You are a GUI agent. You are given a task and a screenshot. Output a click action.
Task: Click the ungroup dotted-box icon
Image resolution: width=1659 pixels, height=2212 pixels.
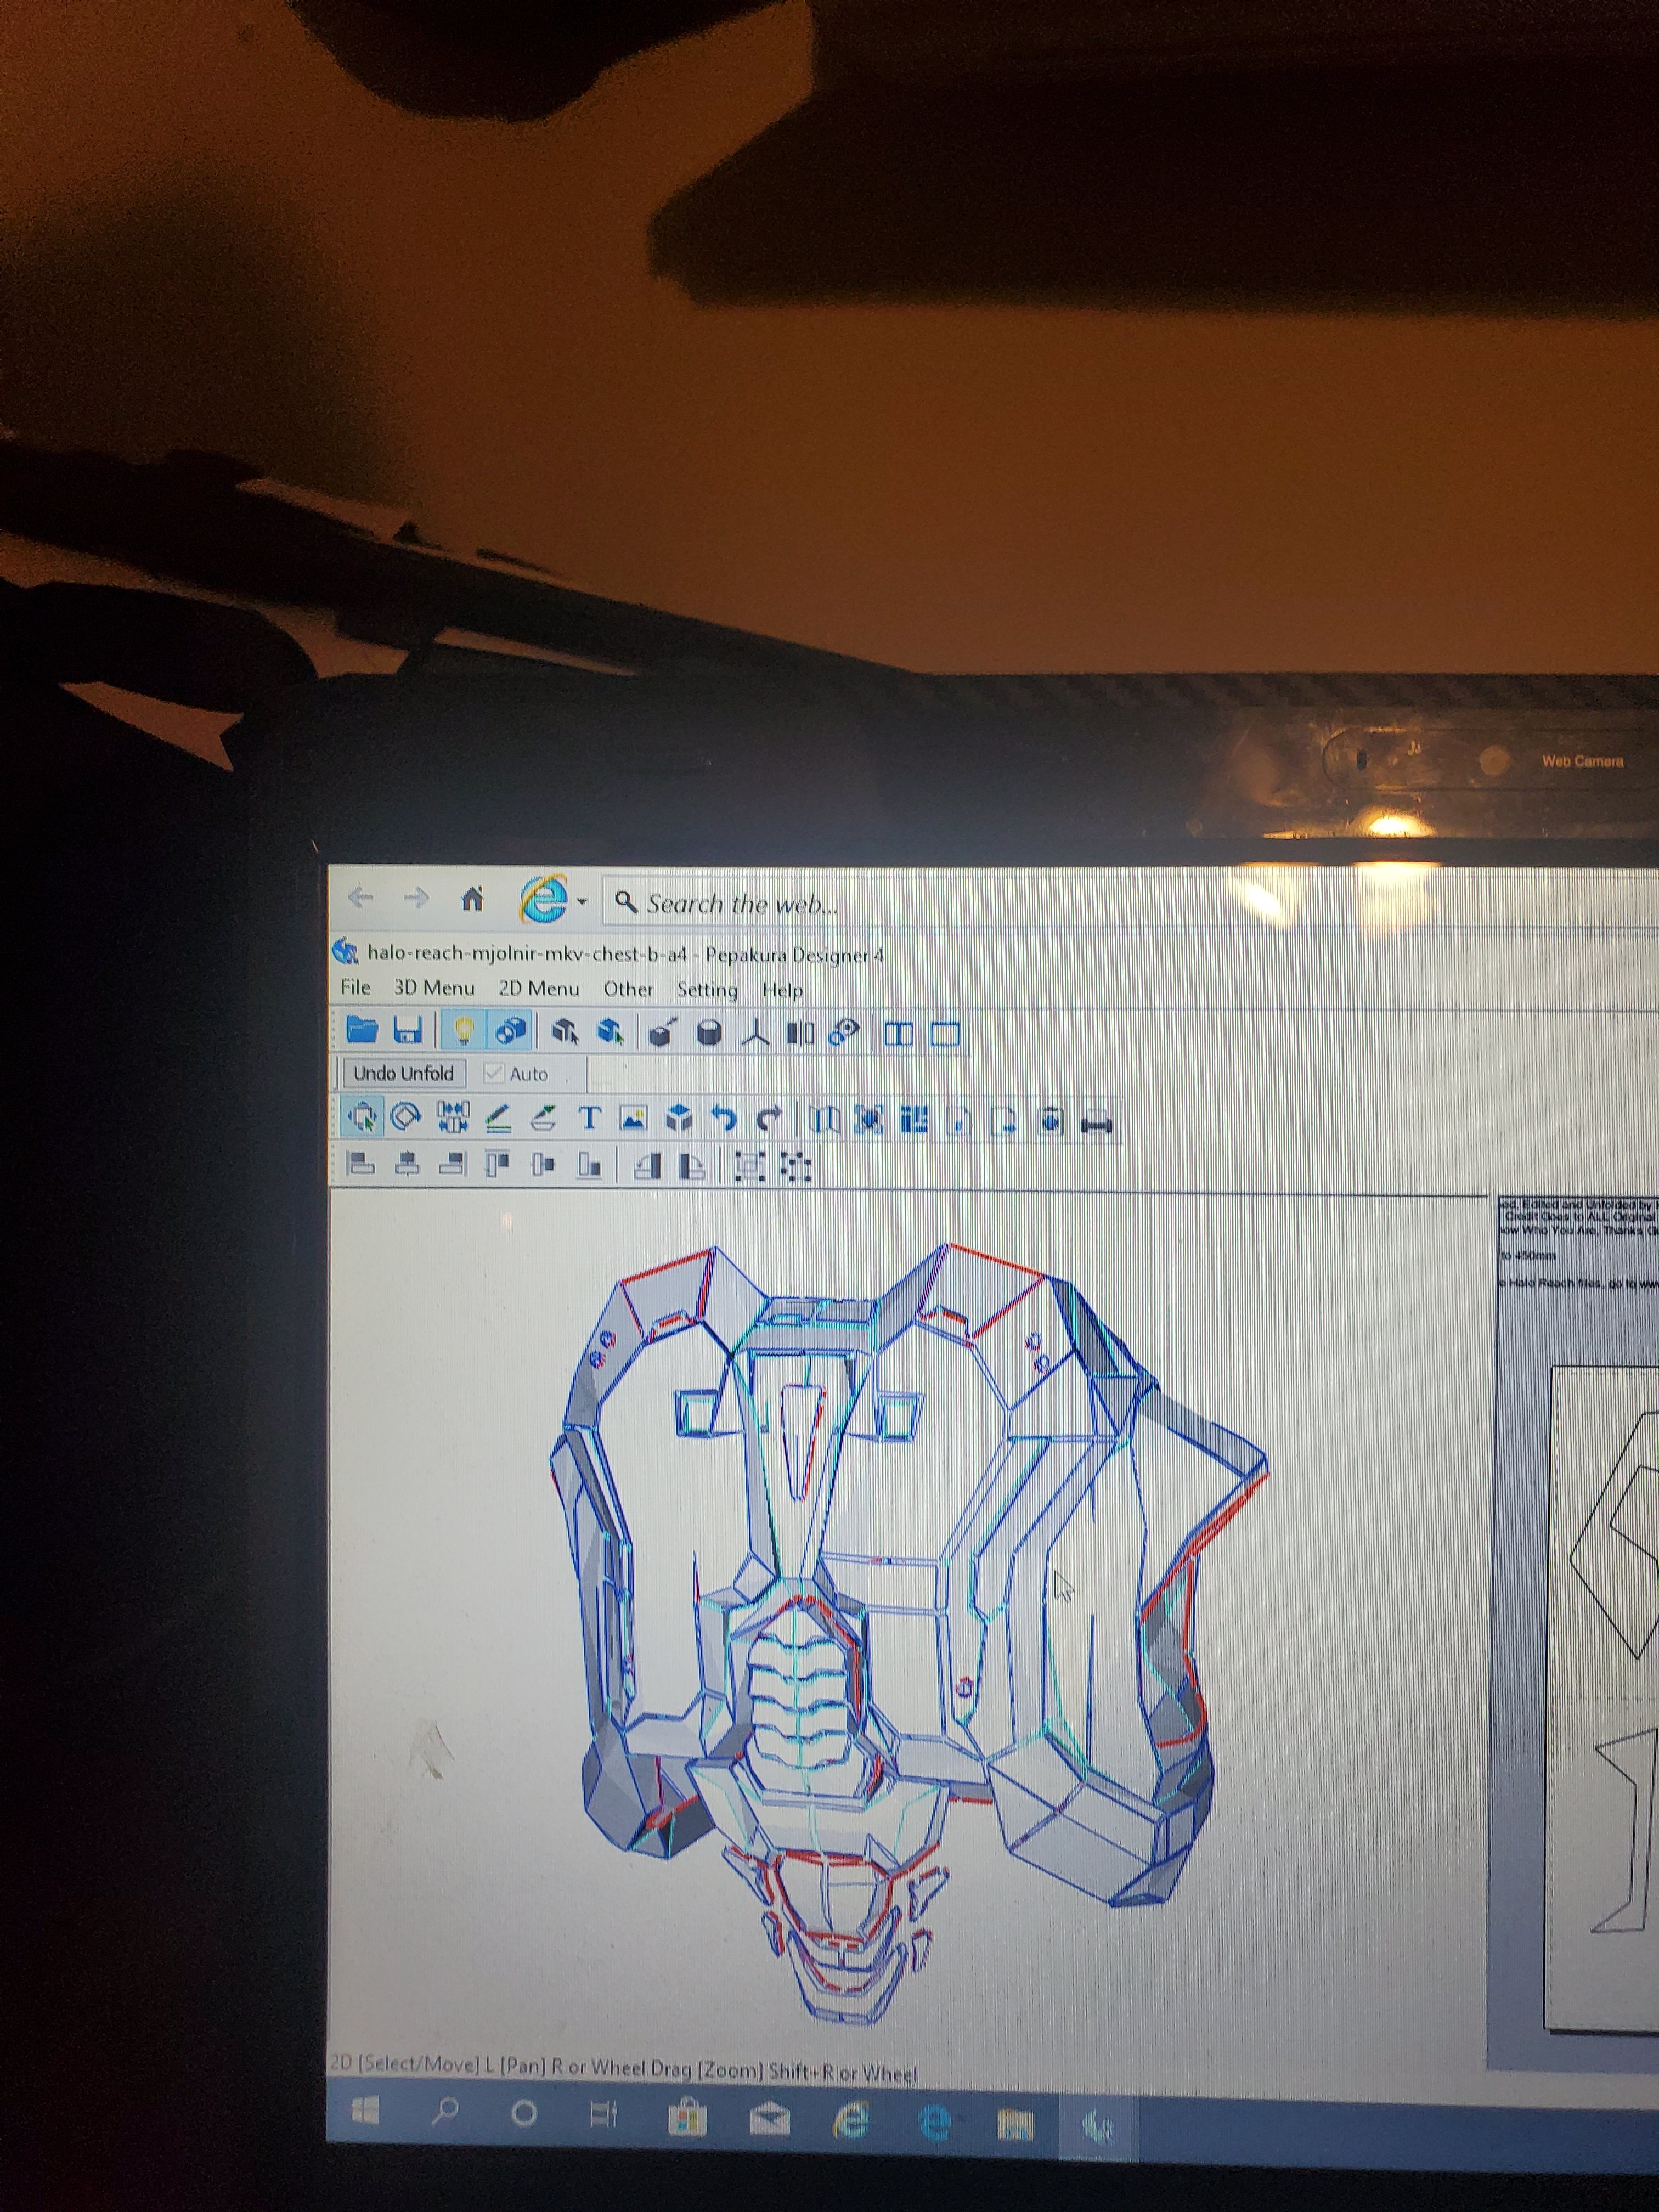click(x=796, y=1167)
